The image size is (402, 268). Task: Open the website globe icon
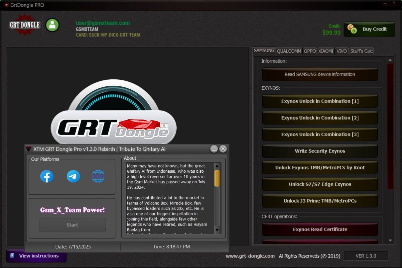pos(98,176)
